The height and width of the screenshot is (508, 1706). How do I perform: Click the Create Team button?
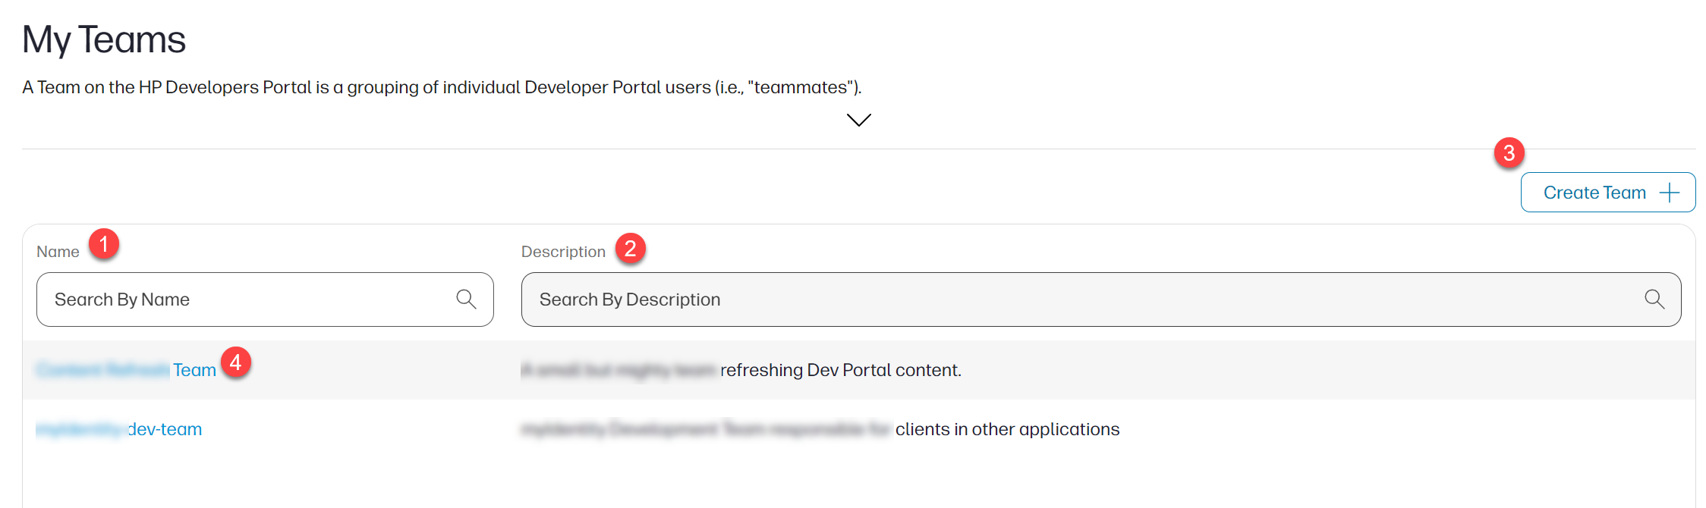coord(1607,193)
